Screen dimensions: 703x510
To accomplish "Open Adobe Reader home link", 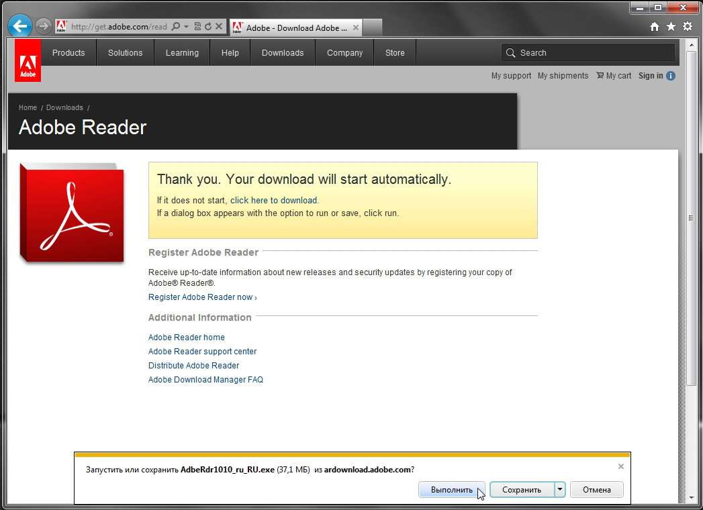I will (187, 338).
